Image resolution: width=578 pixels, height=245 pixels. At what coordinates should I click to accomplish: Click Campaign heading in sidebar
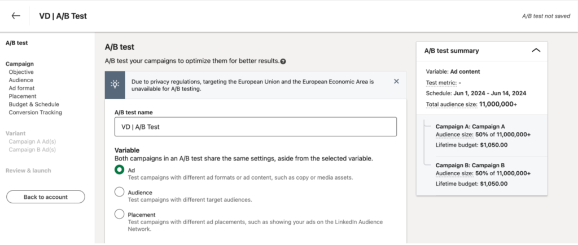[19, 64]
